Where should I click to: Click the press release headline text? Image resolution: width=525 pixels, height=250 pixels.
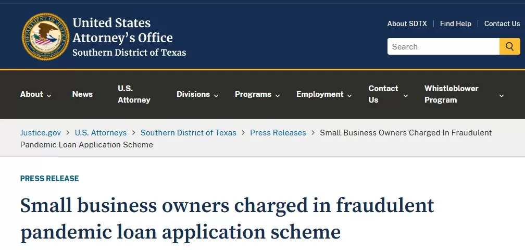[x=227, y=218]
